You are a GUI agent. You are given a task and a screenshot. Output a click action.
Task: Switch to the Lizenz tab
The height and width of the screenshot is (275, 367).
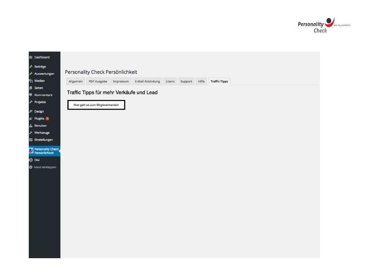pyautogui.click(x=170, y=81)
